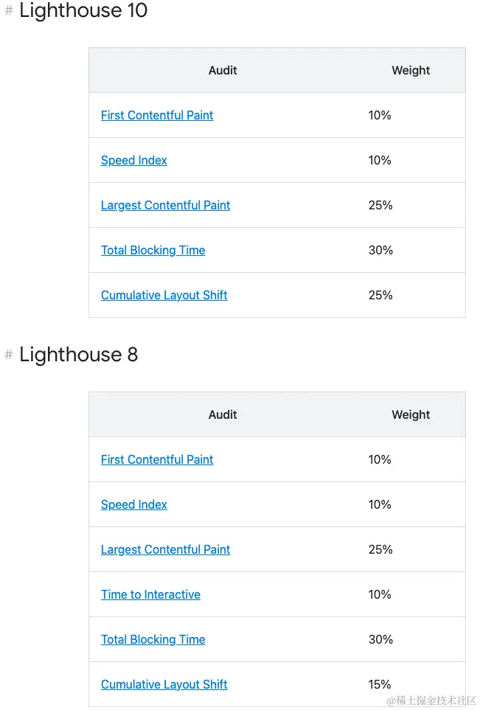Click the # anchor beside Lighthouse 10 heading
Screen dimensions: 480x710
tap(9, 11)
